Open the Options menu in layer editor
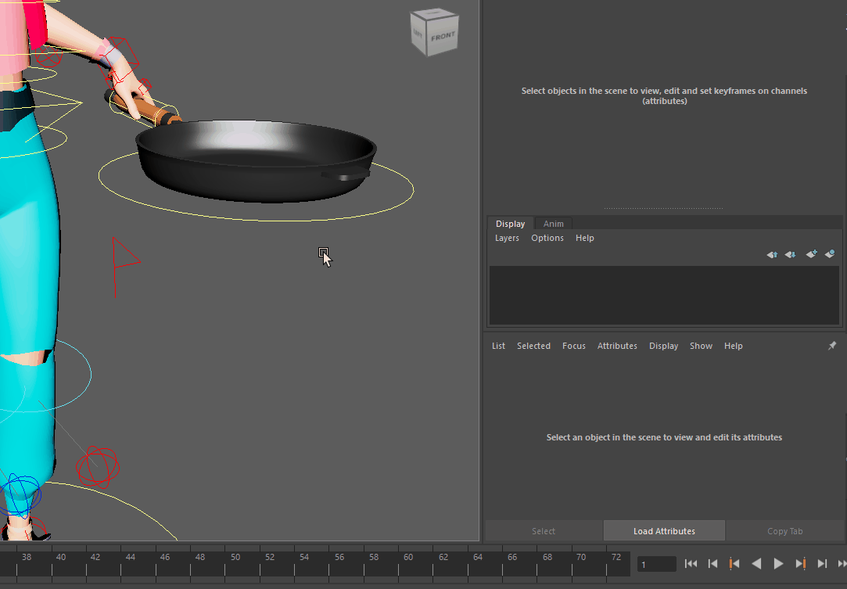Image resolution: width=847 pixels, height=589 pixels. click(x=547, y=238)
